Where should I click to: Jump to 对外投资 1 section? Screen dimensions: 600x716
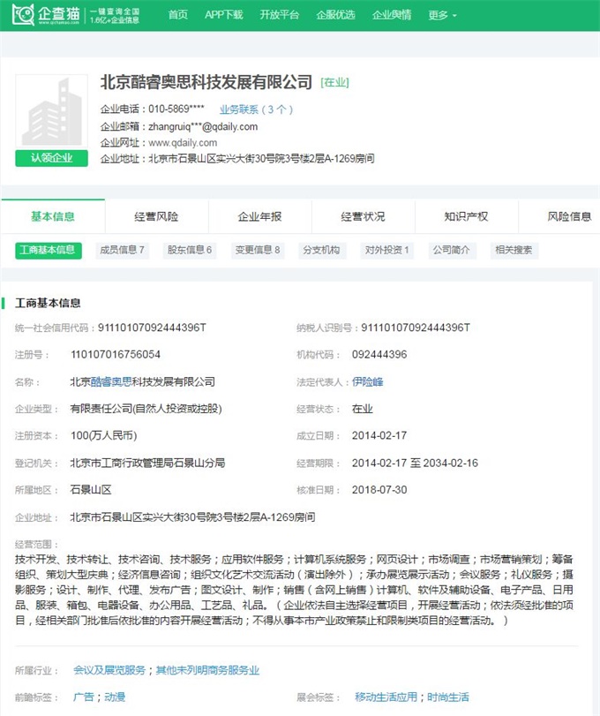tap(387, 250)
